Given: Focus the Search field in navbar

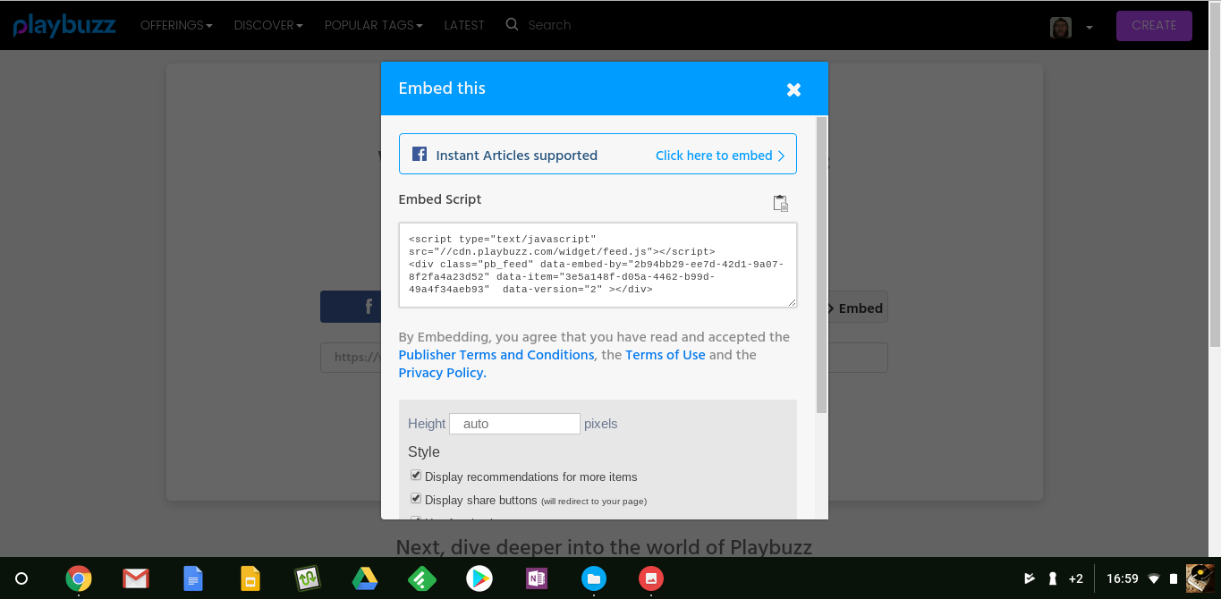Looking at the screenshot, I should pyautogui.click(x=549, y=25).
